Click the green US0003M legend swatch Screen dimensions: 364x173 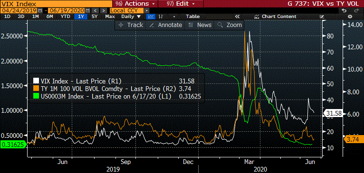click(x=36, y=96)
